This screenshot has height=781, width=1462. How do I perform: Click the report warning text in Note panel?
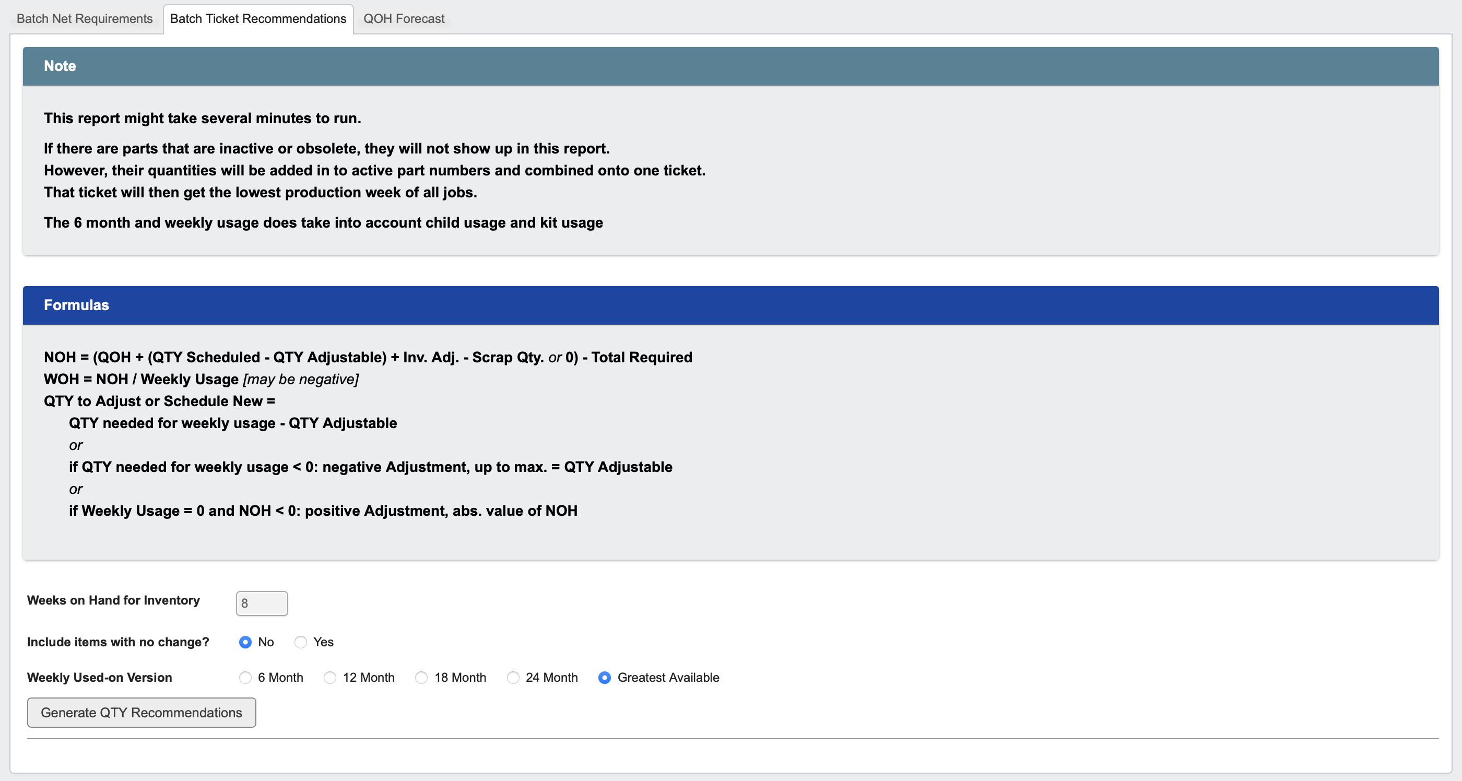click(x=202, y=118)
